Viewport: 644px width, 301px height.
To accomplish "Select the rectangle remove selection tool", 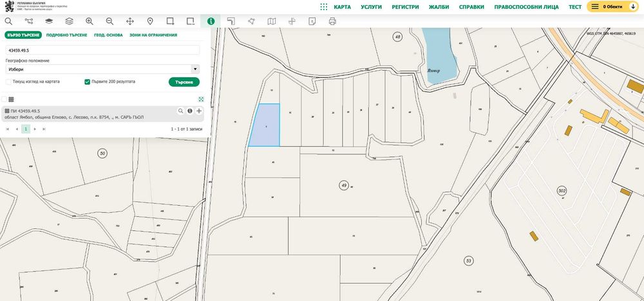I will coord(191,21).
